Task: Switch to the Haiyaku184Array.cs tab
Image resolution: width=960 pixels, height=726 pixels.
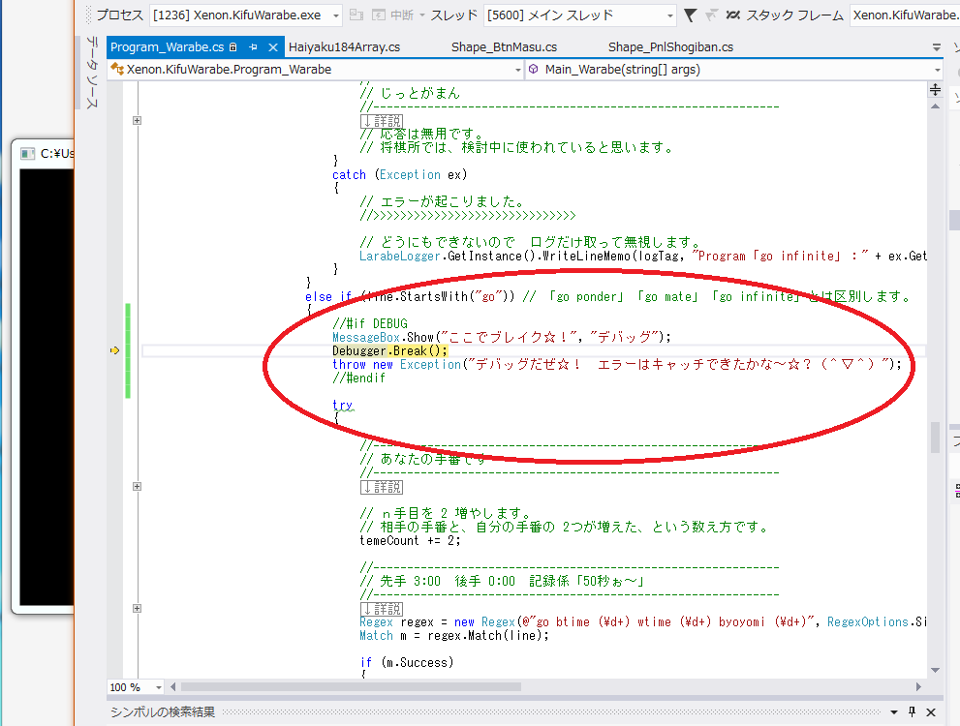Action: pyautogui.click(x=344, y=46)
